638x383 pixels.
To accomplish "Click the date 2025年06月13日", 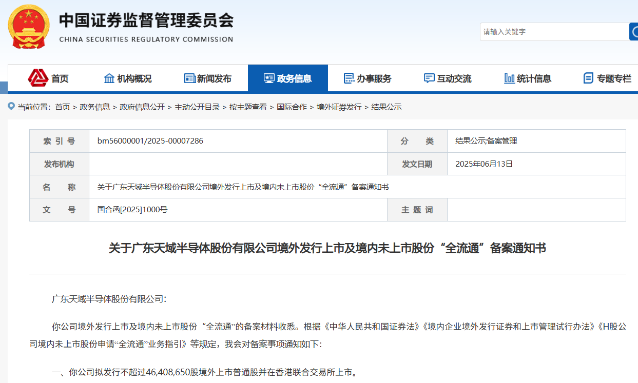I will pyautogui.click(x=484, y=164).
